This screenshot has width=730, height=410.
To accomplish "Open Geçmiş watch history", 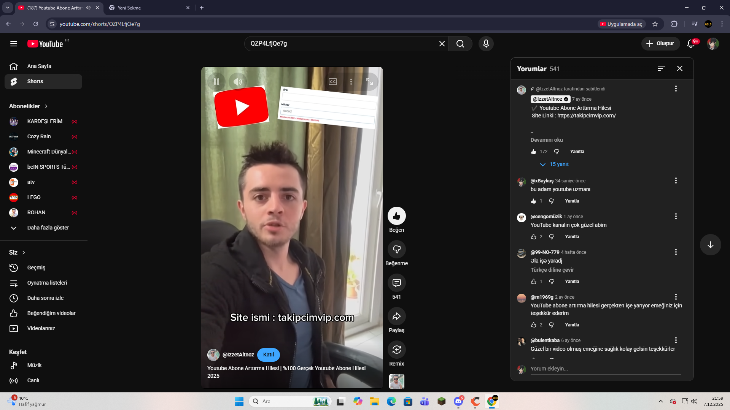I will tap(43, 268).
